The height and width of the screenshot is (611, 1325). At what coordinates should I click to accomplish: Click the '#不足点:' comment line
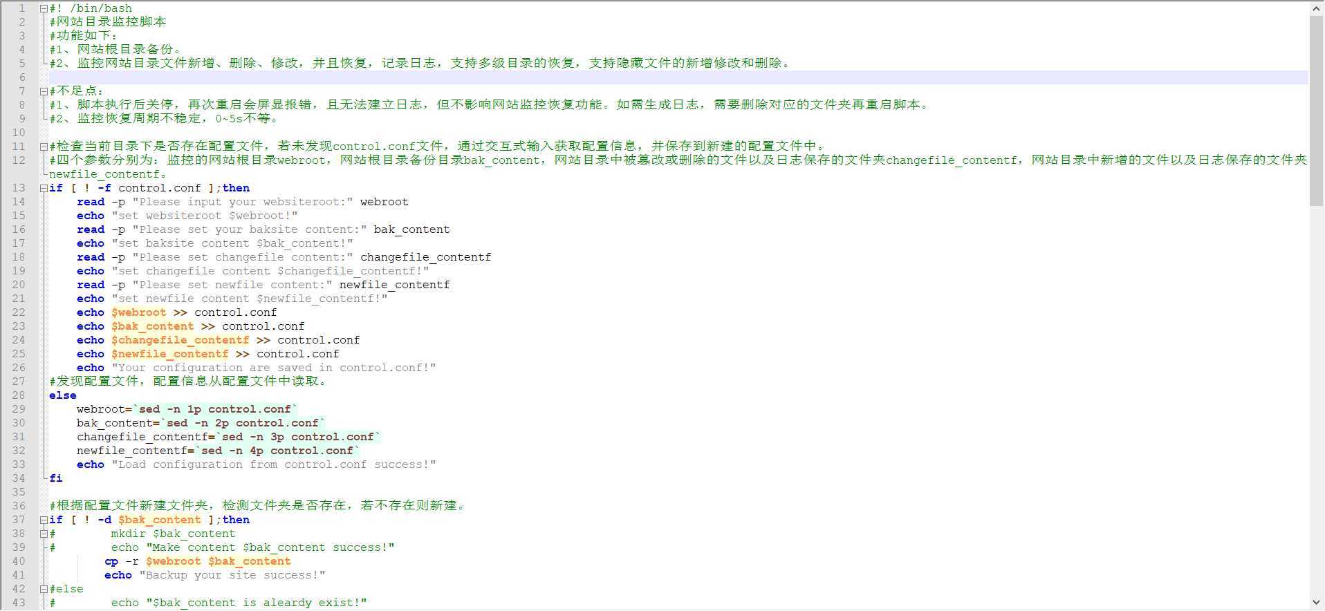[x=77, y=91]
